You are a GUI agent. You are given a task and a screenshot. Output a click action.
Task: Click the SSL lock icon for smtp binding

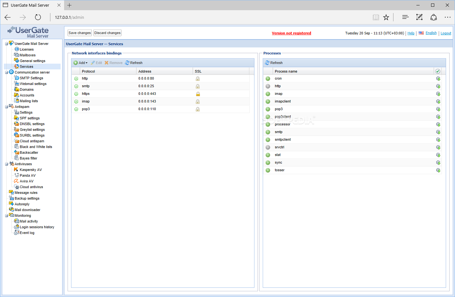(x=198, y=86)
